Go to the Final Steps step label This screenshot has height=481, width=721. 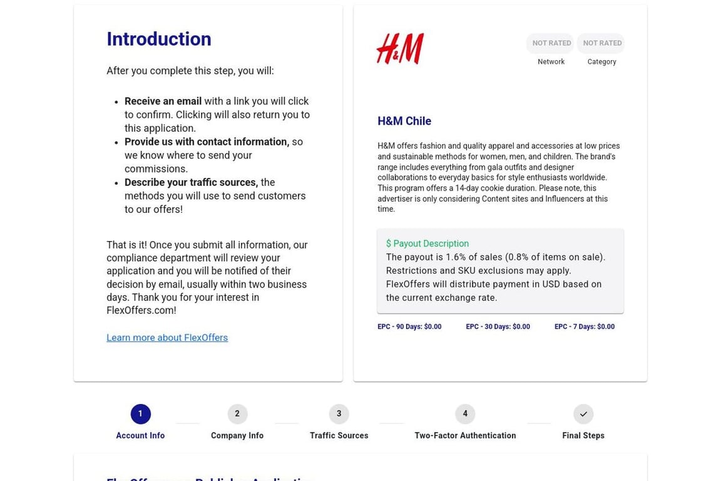click(x=583, y=435)
